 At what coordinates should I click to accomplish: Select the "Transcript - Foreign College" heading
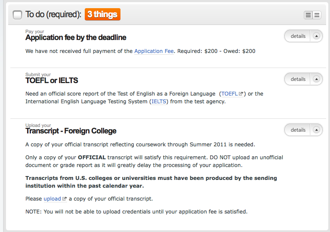(x=71, y=131)
